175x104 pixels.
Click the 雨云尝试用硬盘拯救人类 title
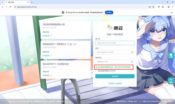(54, 24)
